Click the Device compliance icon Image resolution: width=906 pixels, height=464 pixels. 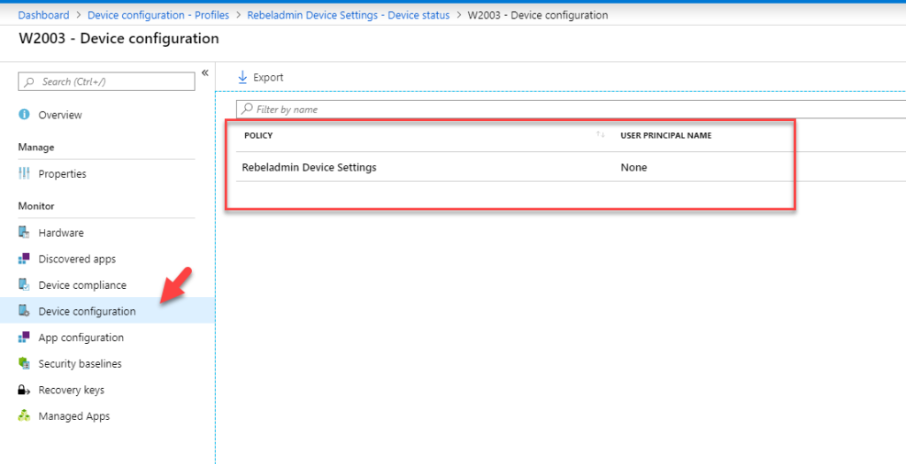click(x=24, y=285)
